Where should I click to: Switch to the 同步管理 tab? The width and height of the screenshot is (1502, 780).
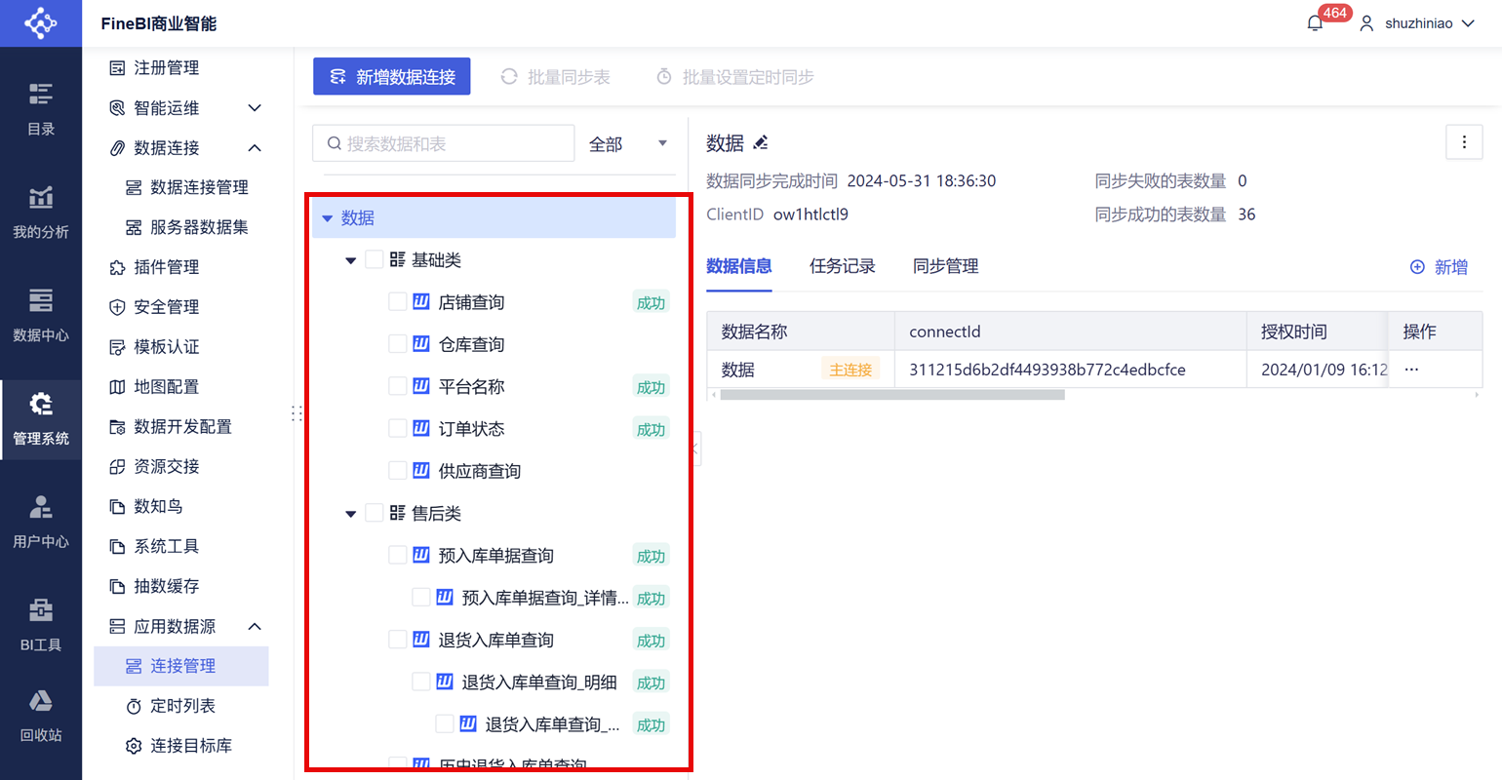[946, 266]
